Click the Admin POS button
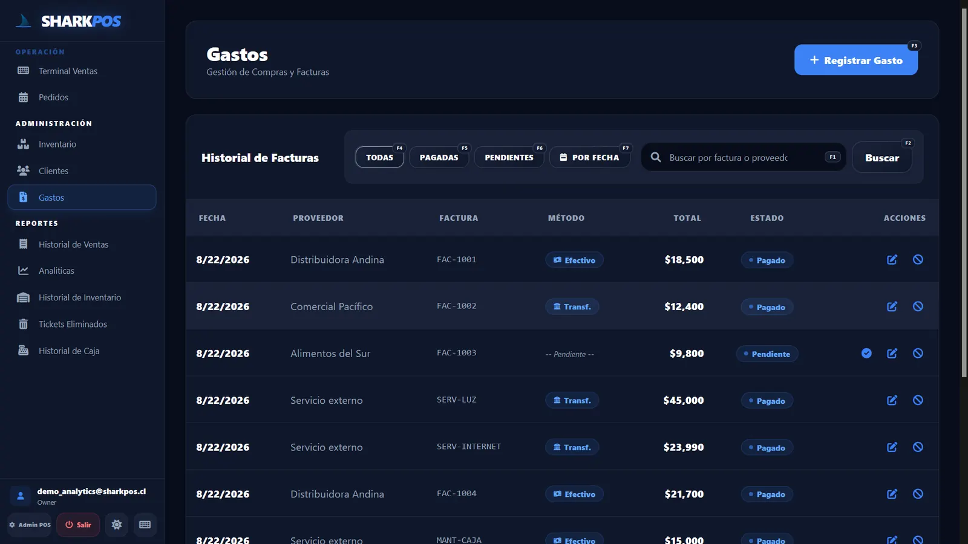968x544 pixels. point(30,525)
